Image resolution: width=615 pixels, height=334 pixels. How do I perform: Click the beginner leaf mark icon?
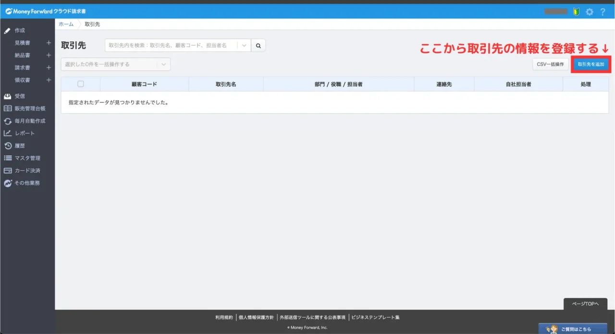click(576, 12)
